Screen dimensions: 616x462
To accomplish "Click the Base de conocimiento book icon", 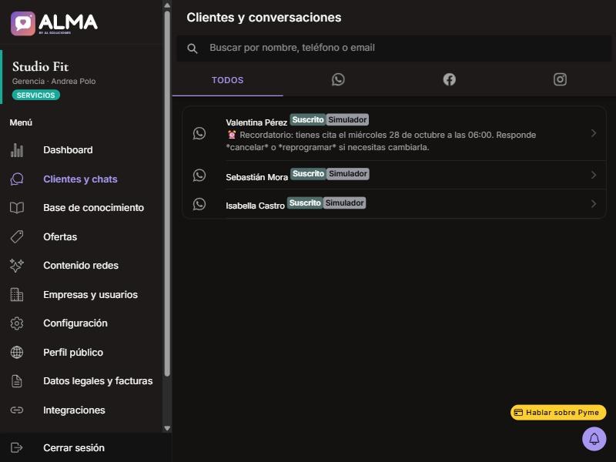I will coord(17,208).
